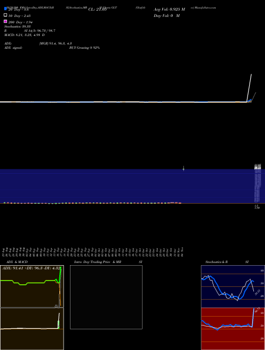Viewport: 265px width, 350px height.
Task: Click the 'SI 14/3: 96.73 / 98.7' reading
Action: 40,31
